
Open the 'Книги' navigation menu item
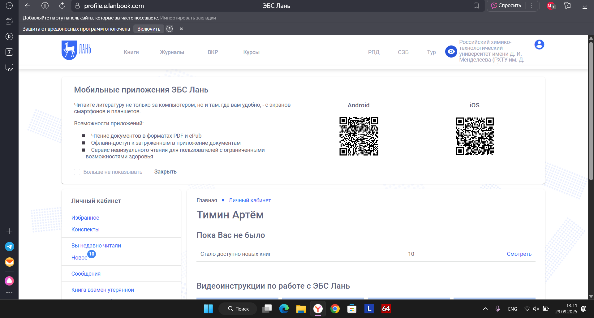131,52
